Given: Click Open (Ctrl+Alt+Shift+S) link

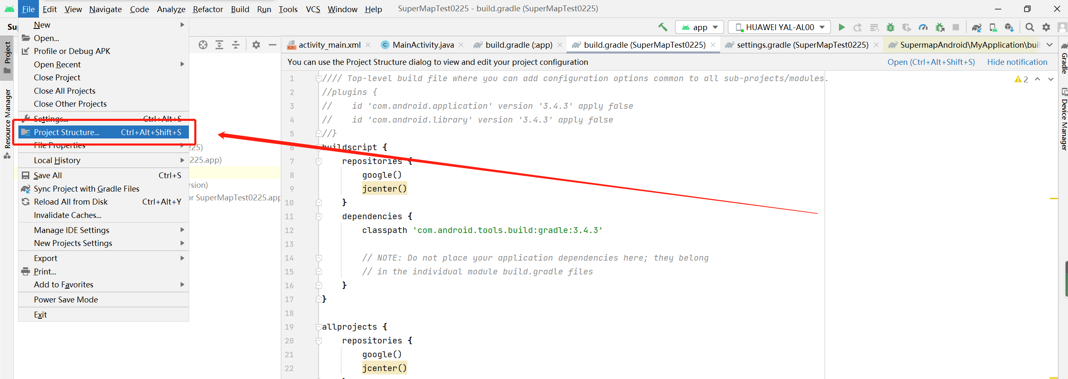Looking at the screenshot, I should [931, 62].
